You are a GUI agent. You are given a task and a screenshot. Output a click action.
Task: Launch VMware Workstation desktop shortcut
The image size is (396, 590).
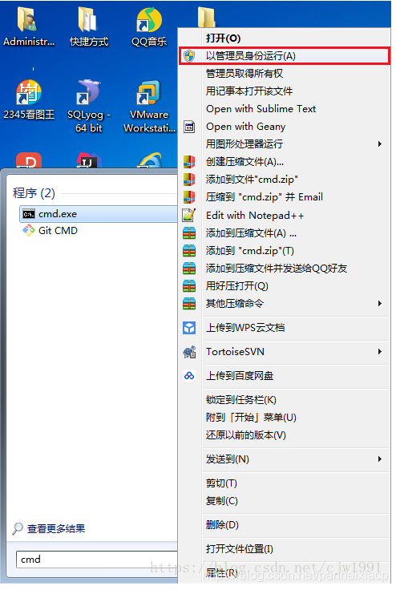(x=149, y=106)
